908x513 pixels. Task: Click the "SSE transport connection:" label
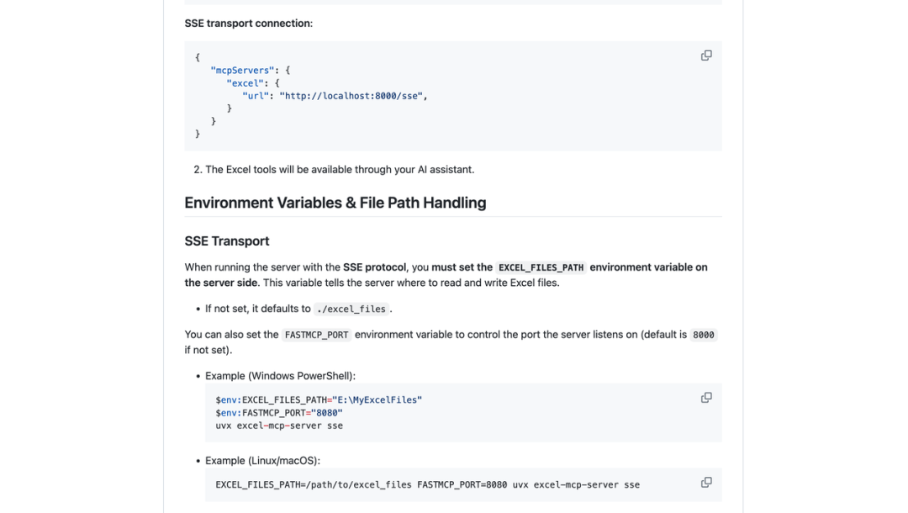[249, 24]
